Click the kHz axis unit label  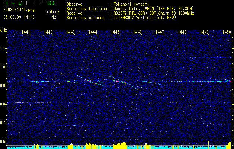point(3,30)
